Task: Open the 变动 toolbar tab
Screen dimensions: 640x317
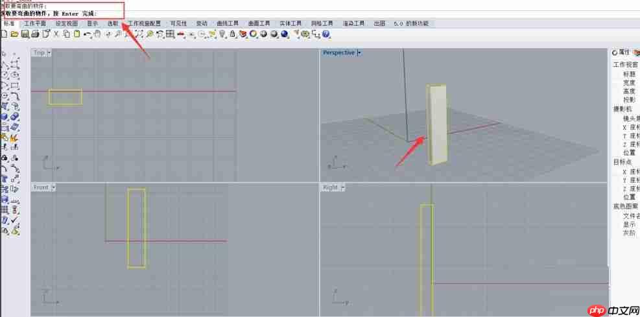Action: click(x=202, y=24)
